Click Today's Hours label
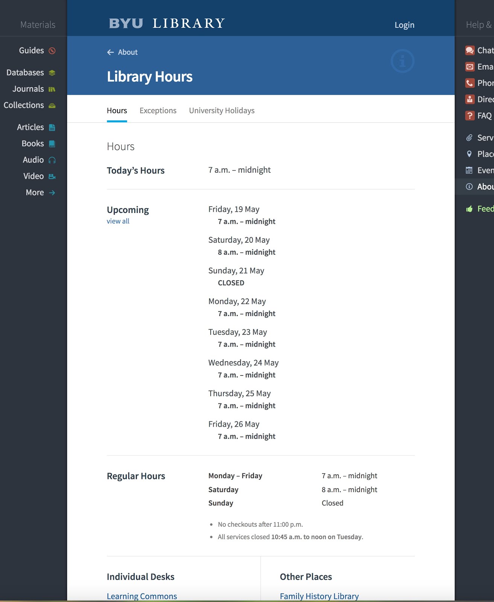This screenshot has width=494, height=602. (136, 170)
